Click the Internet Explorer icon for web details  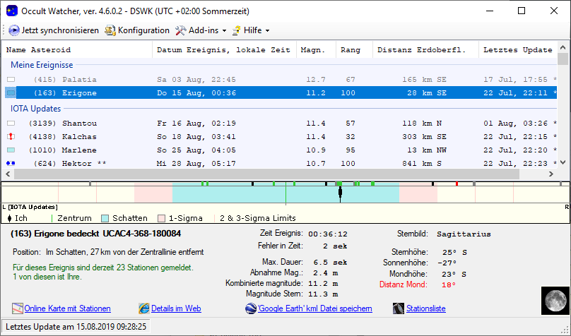click(x=144, y=308)
